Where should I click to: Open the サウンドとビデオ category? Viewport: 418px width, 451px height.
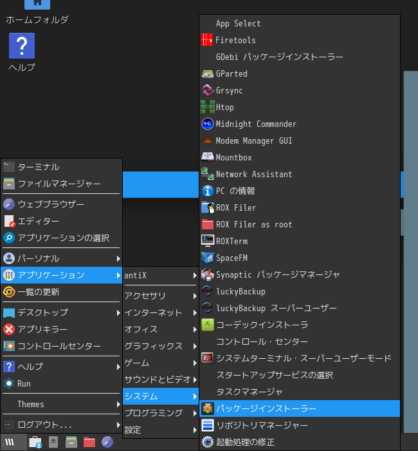[161, 379]
